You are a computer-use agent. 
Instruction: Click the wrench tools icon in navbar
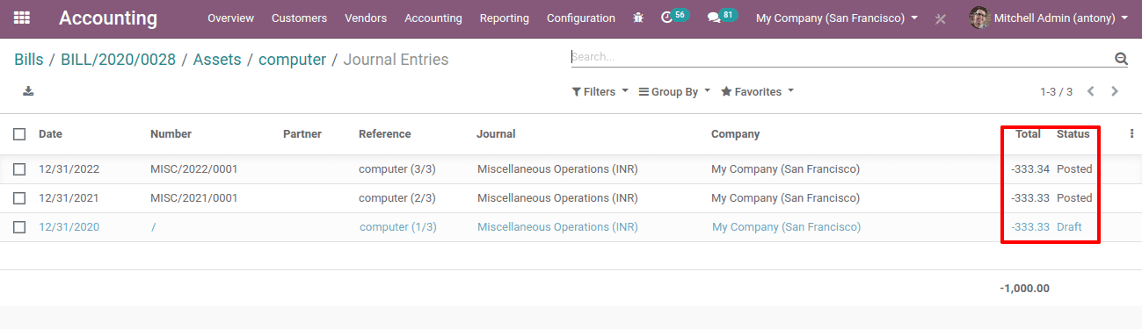(941, 18)
